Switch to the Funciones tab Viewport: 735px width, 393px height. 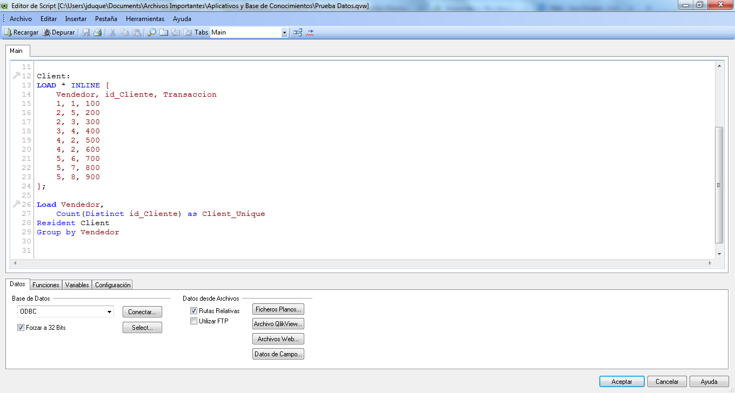pos(46,284)
